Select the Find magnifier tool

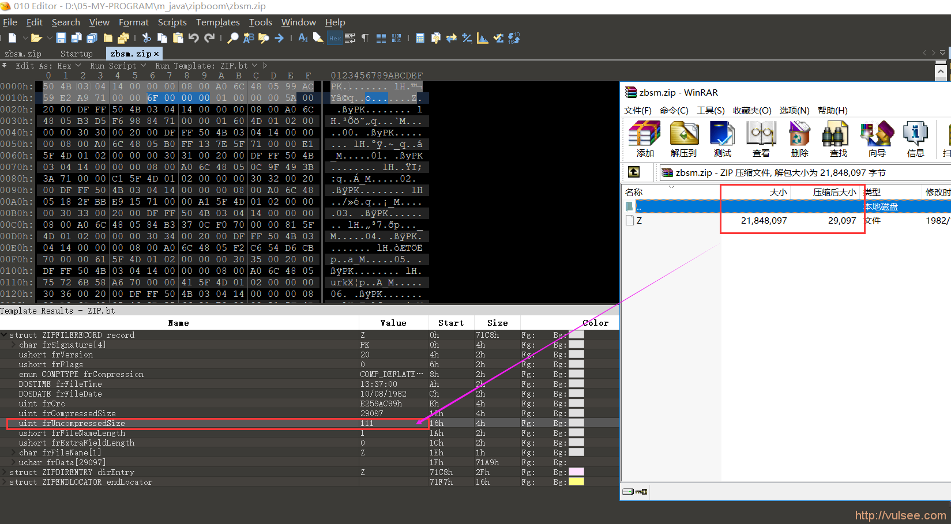click(x=232, y=38)
